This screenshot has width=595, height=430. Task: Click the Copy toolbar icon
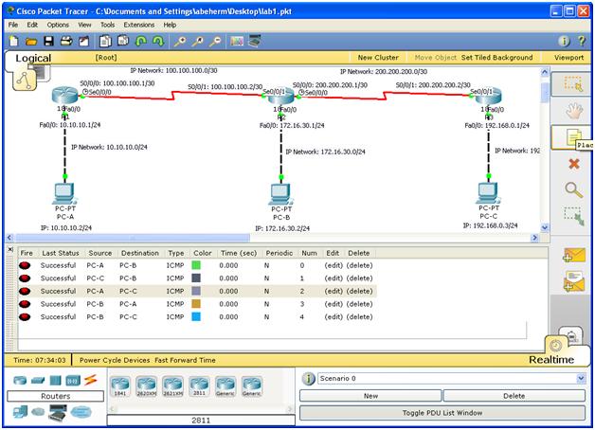click(105, 41)
